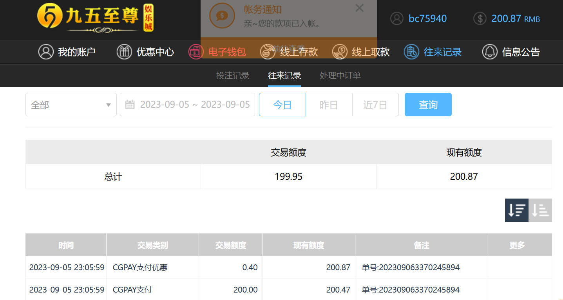Image resolution: width=563 pixels, height=300 pixels.
Task: Click the 200.87 RMB balance in the header
Action: coord(516,18)
